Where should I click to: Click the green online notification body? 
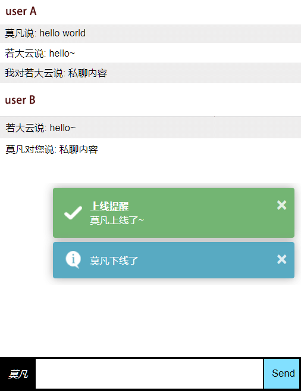(x=174, y=213)
